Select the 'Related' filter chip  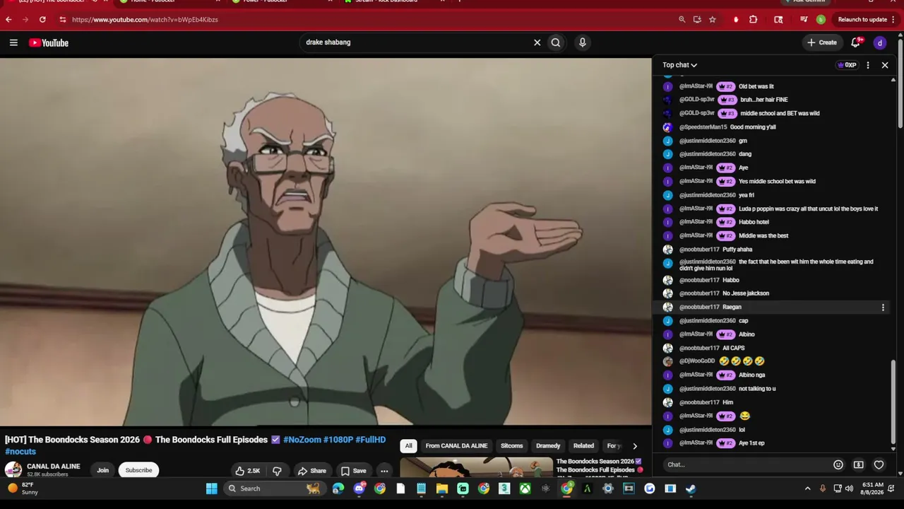point(583,446)
